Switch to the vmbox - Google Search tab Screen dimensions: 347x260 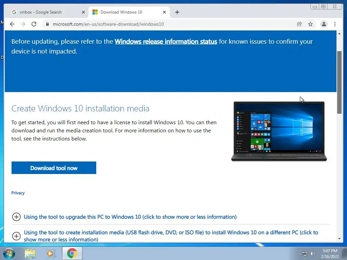(48, 12)
